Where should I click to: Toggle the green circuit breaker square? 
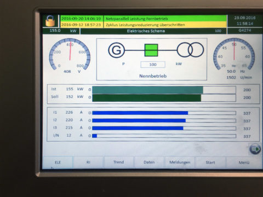(151, 50)
